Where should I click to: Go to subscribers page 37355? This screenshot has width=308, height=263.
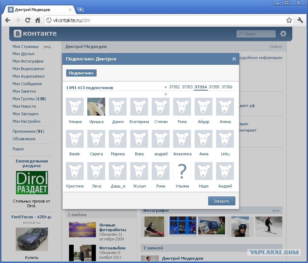pos(214,87)
